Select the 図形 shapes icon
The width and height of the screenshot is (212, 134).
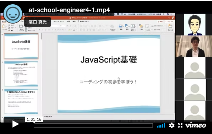click(127, 27)
